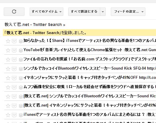This screenshot has width=156, height=123.
Task: Open the ムフフ画像を安全に収集 entry title
Action: [x=90, y=87]
